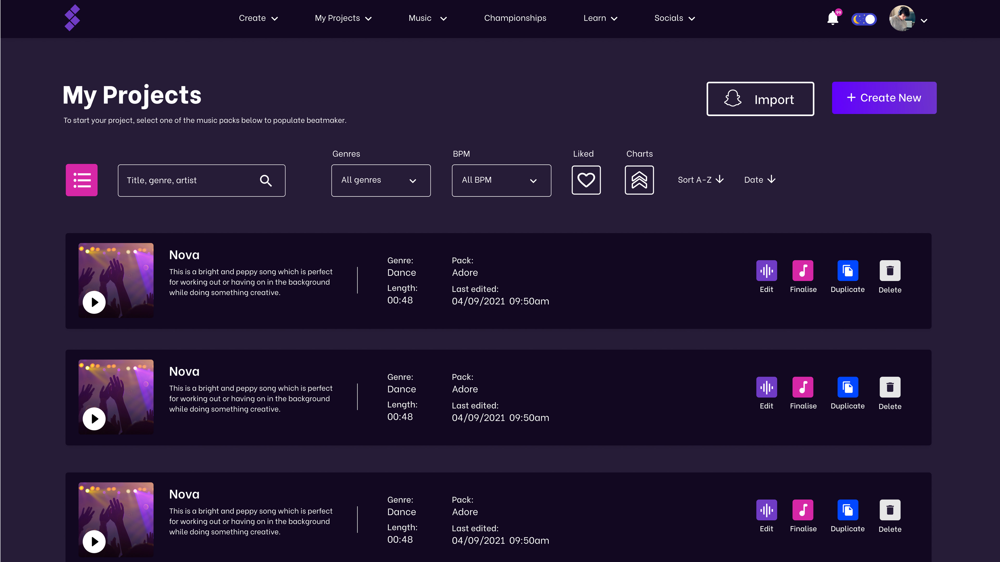The image size is (1000, 562).
Task: Open the All genres dropdown
Action: (381, 180)
